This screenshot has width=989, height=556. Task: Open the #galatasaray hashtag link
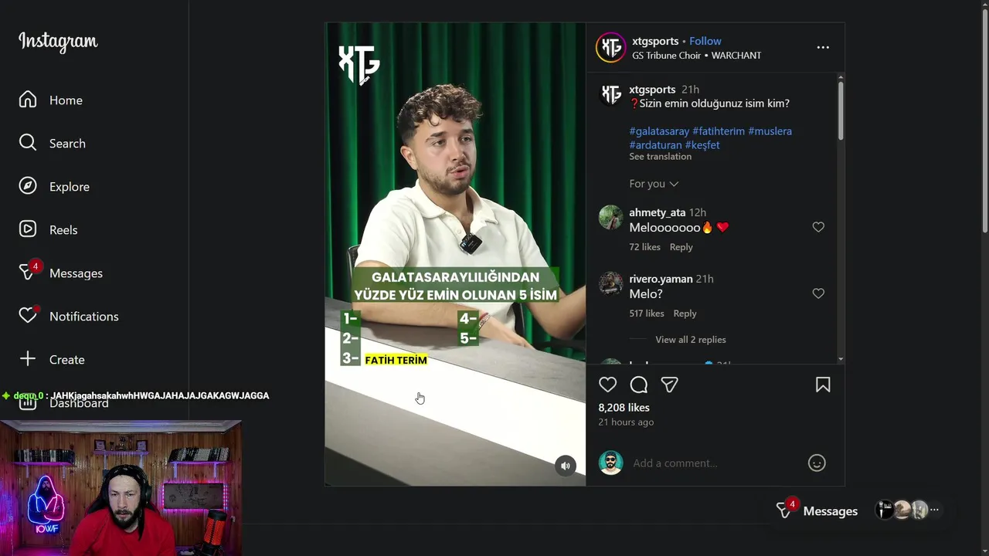point(659,131)
